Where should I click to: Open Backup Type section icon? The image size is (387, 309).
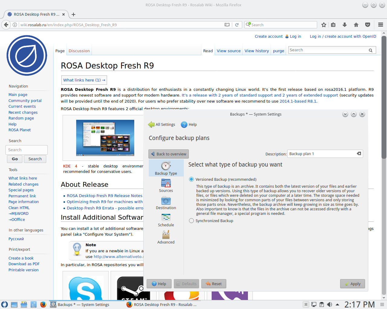click(166, 168)
